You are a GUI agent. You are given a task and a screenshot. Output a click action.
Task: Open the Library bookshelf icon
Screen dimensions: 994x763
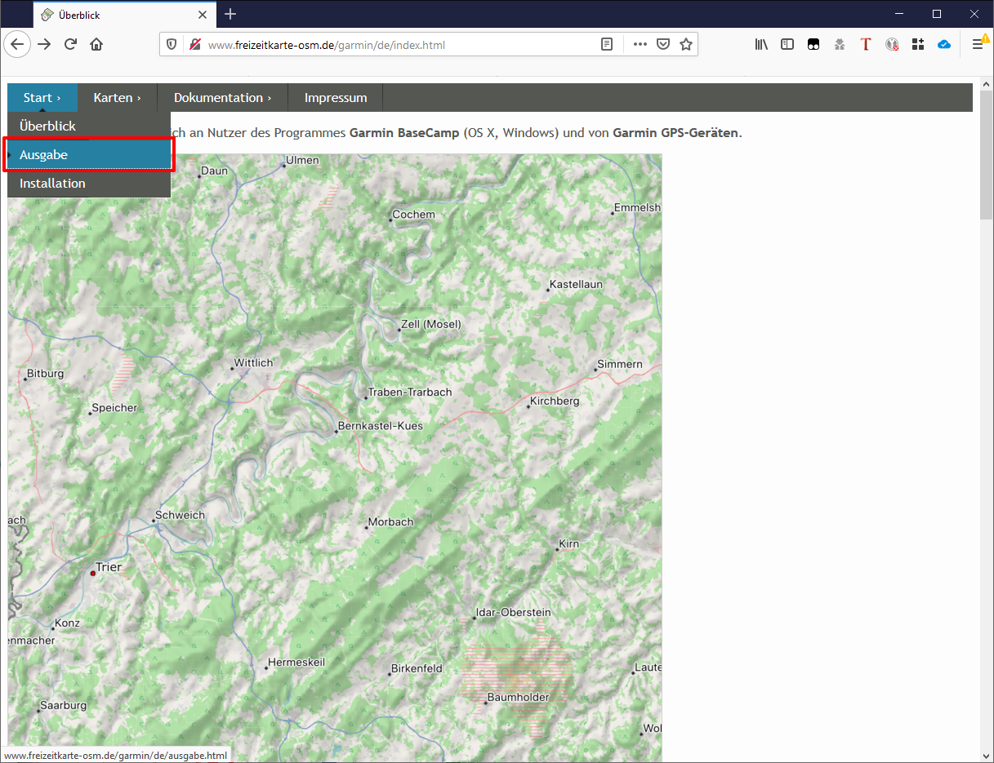pyautogui.click(x=761, y=45)
